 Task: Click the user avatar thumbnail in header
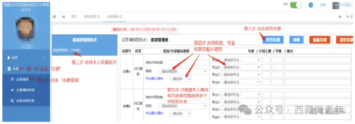[x=336, y=6]
